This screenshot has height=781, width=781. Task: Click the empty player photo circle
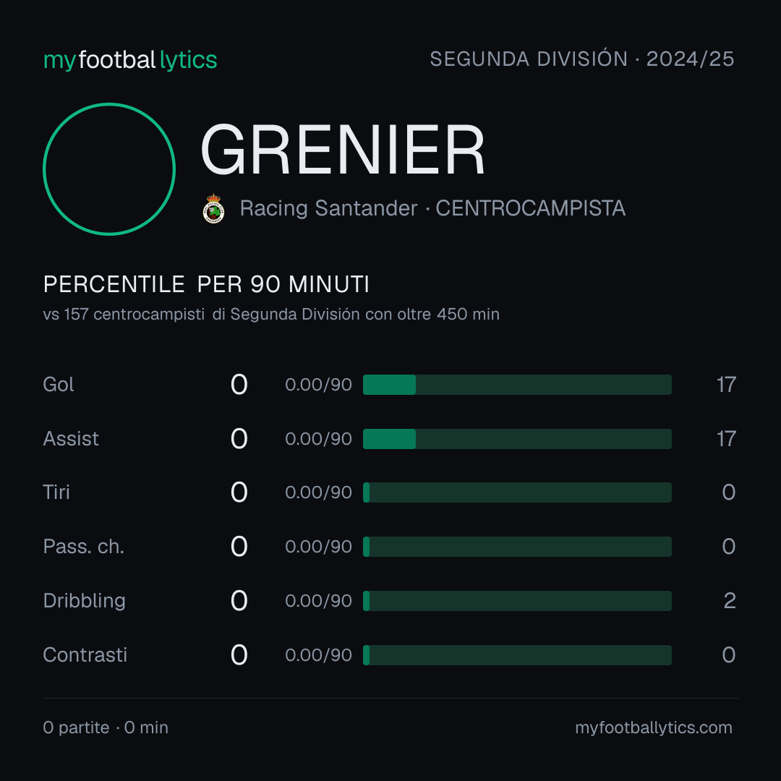point(109,168)
